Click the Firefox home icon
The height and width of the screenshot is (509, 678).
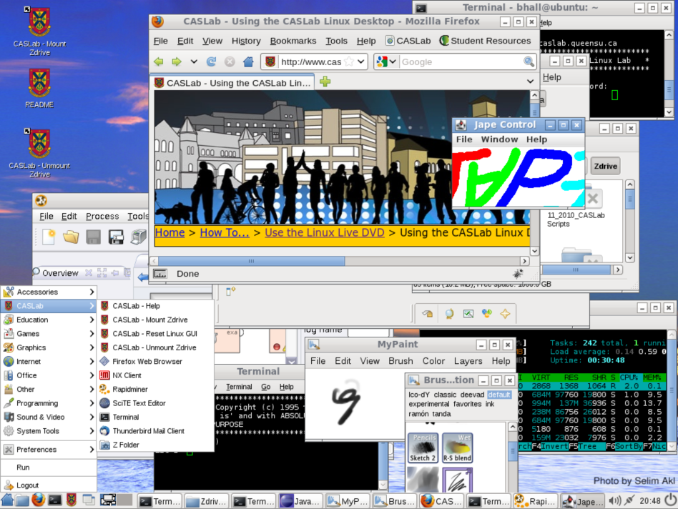coord(248,61)
